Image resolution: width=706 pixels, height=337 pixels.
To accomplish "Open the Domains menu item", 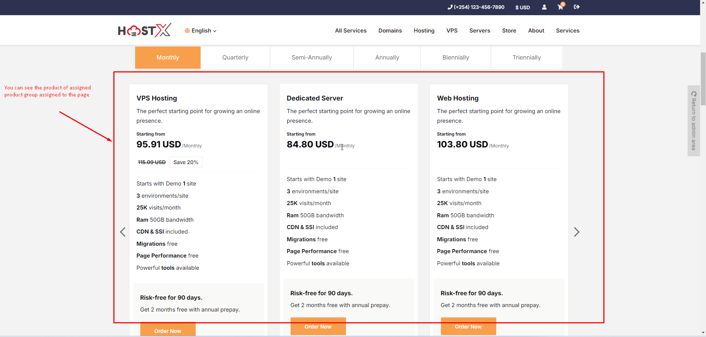I will coord(390,31).
